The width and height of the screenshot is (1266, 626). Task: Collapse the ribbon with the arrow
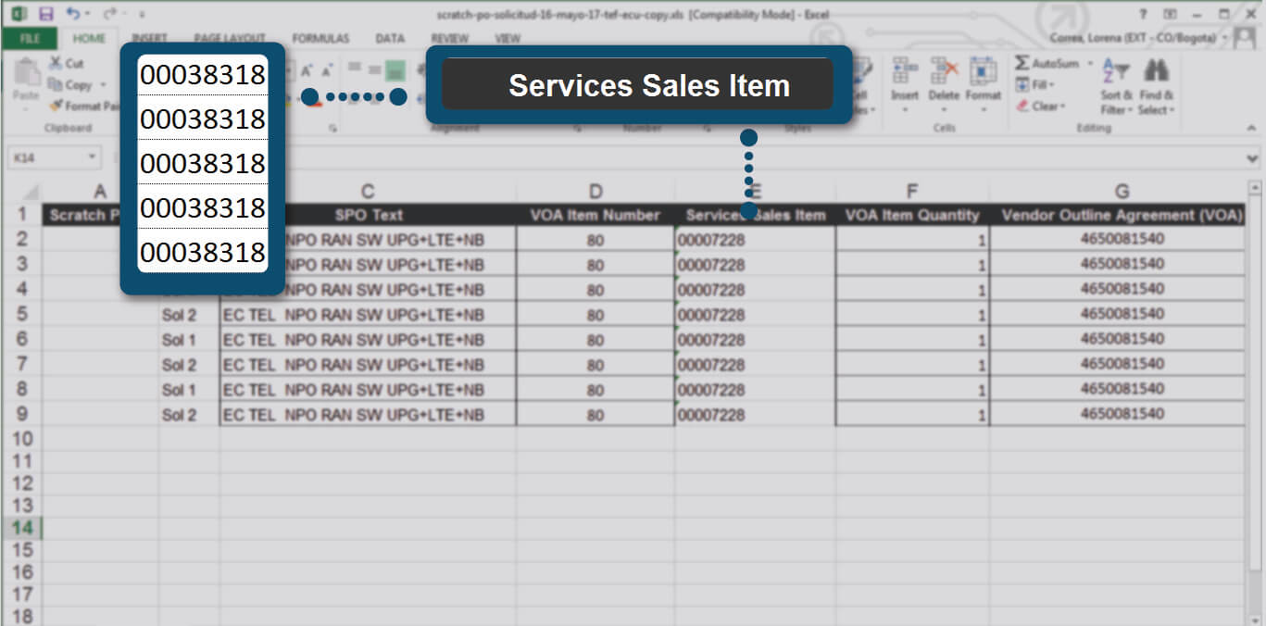[1253, 129]
